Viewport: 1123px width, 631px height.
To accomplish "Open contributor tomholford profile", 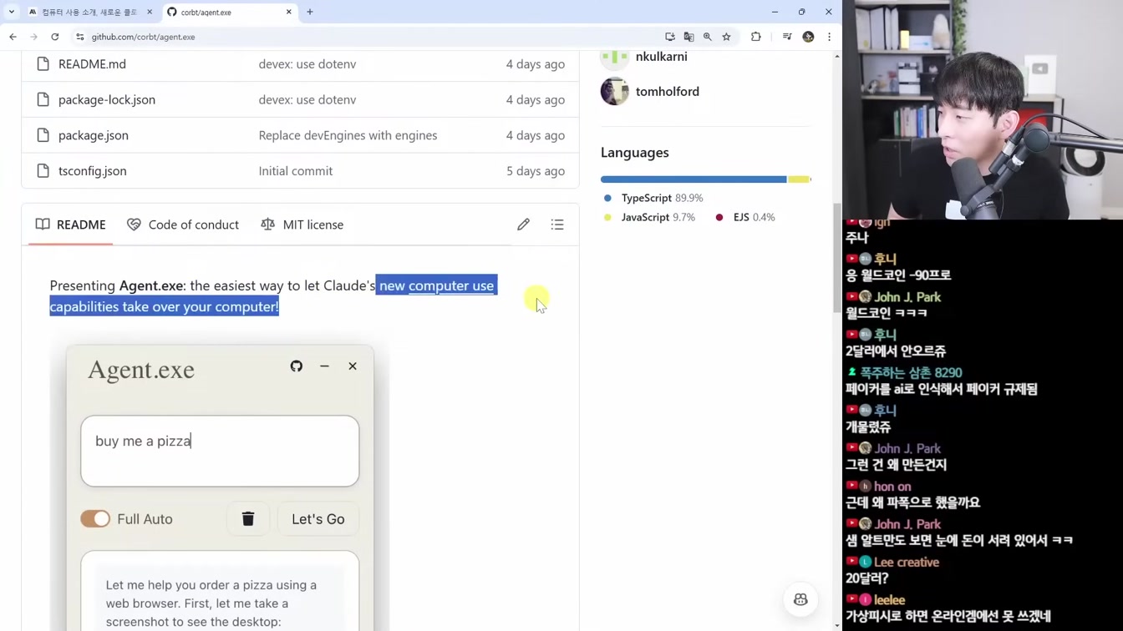I will tap(667, 92).
